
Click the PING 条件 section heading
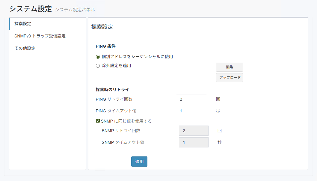pos(105,46)
